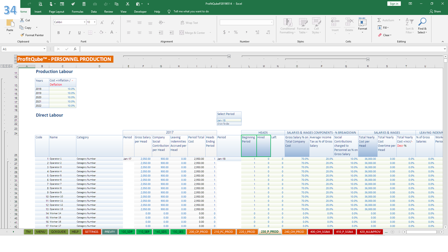The height and width of the screenshot is (252, 448).
Task: Click the Comma Style icon
Action: [246, 32]
